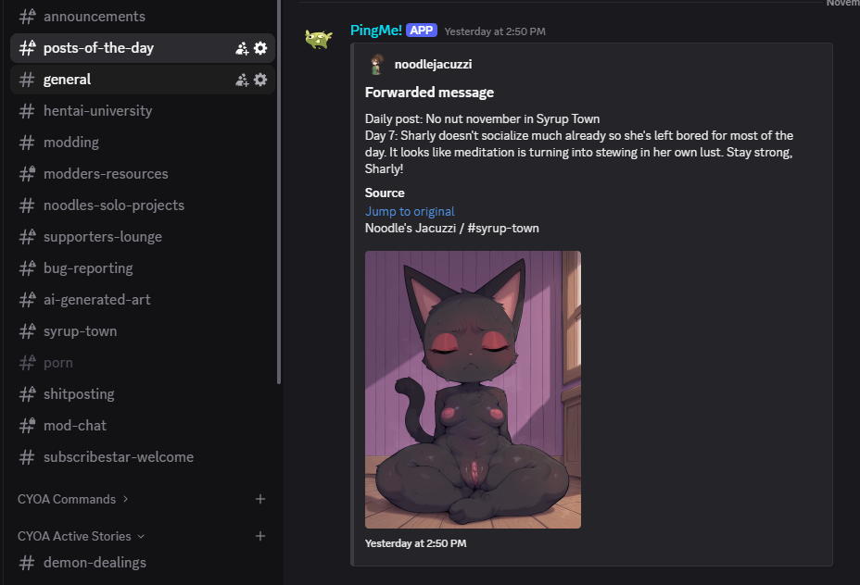Image resolution: width=860 pixels, height=585 pixels.
Task: Click the PingMe! username
Action: pos(375,31)
